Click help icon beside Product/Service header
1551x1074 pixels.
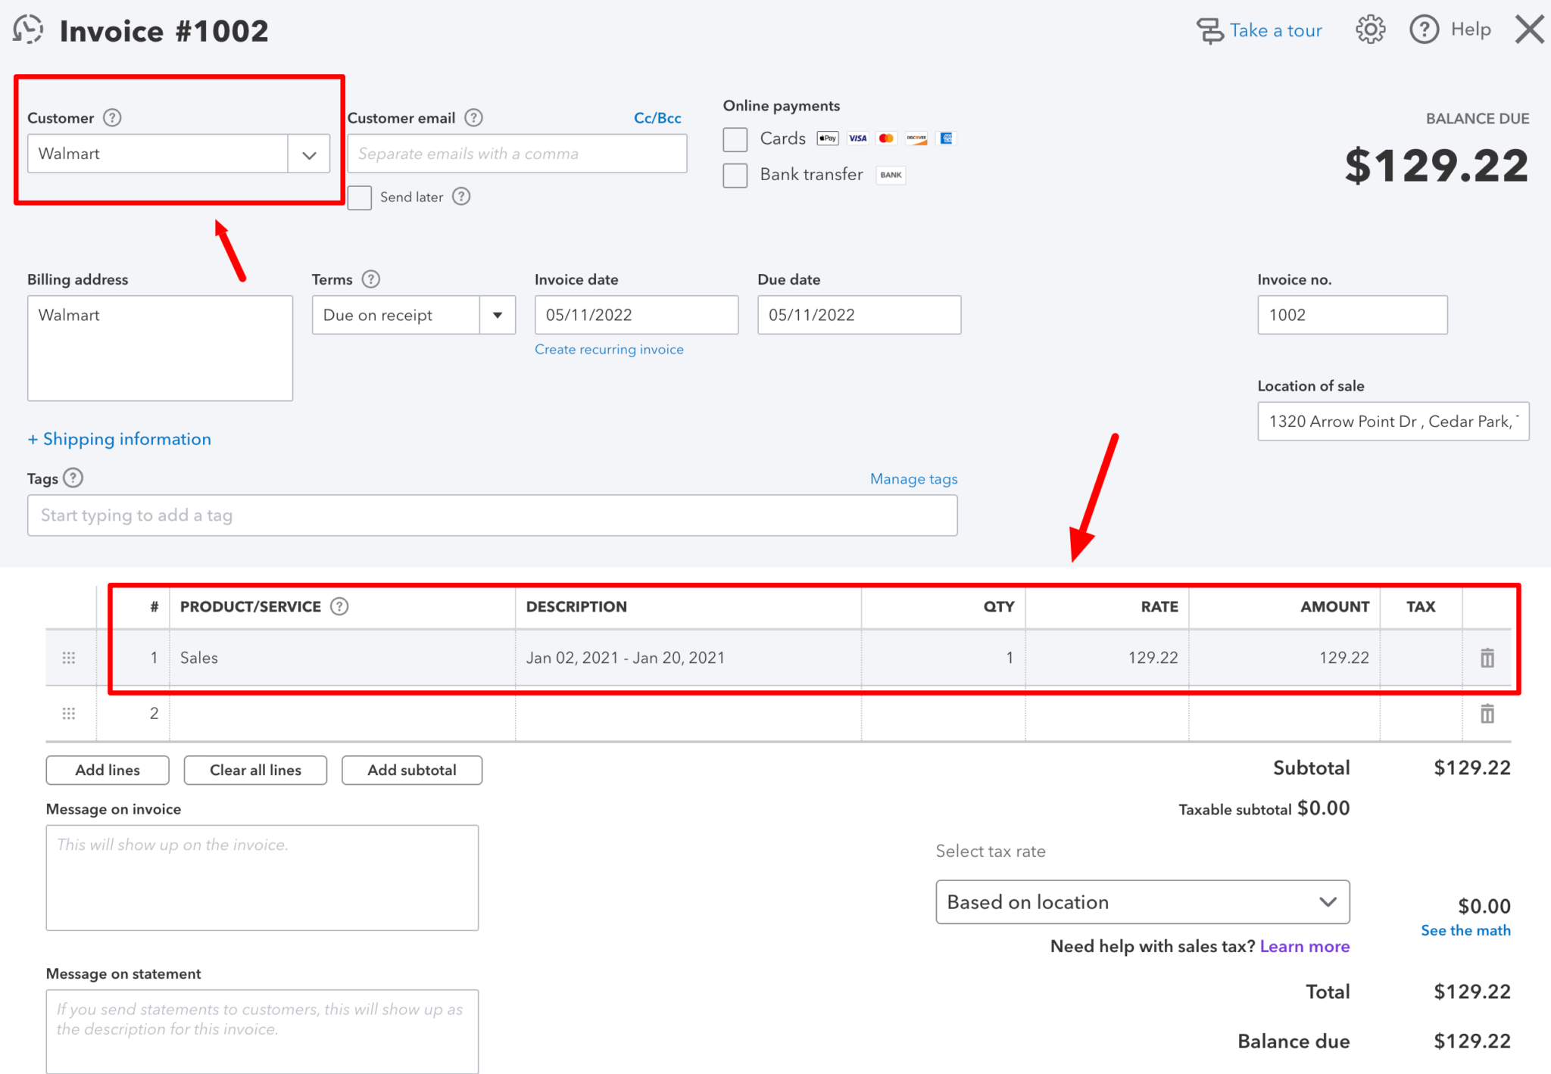click(339, 606)
